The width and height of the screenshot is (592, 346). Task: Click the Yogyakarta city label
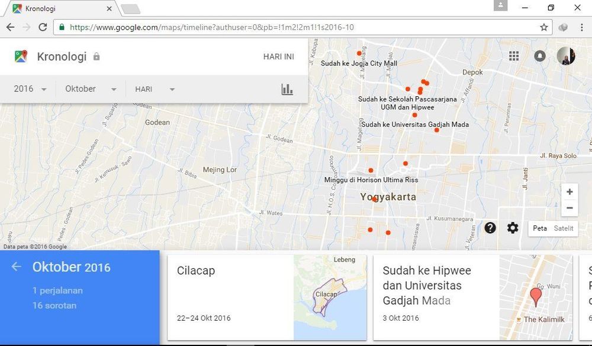pyautogui.click(x=388, y=197)
